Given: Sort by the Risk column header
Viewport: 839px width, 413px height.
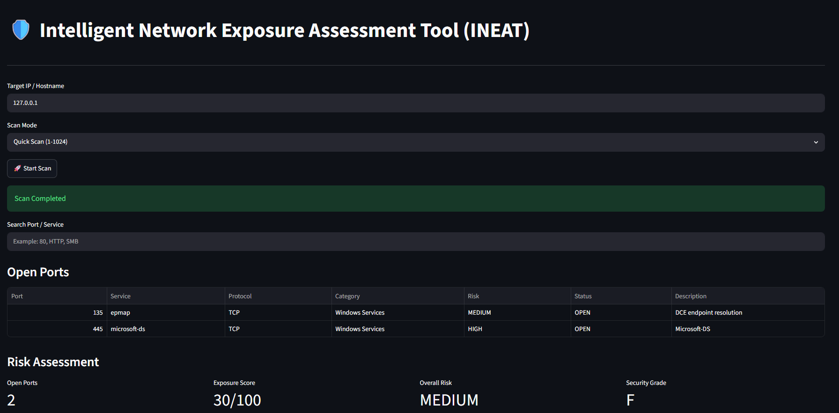Looking at the screenshot, I should click(517, 296).
